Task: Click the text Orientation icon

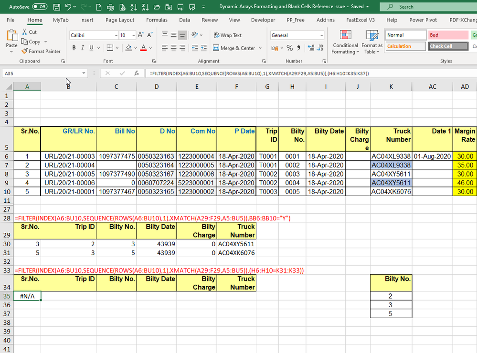Action: tap(195, 35)
